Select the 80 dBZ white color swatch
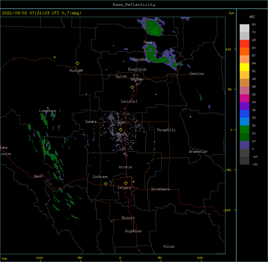 click(244, 28)
